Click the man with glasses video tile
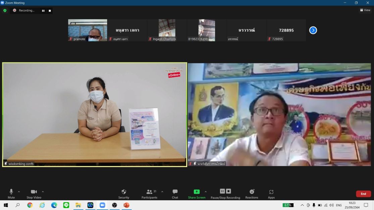The image size is (374, 210). pyautogui.click(x=279, y=115)
